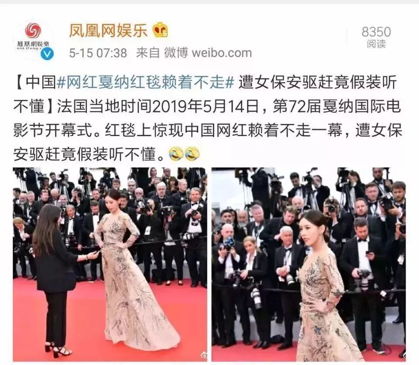Open the 凤凰网娱乐 account name
This screenshot has width=419, height=365.
(x=108, y=30)
